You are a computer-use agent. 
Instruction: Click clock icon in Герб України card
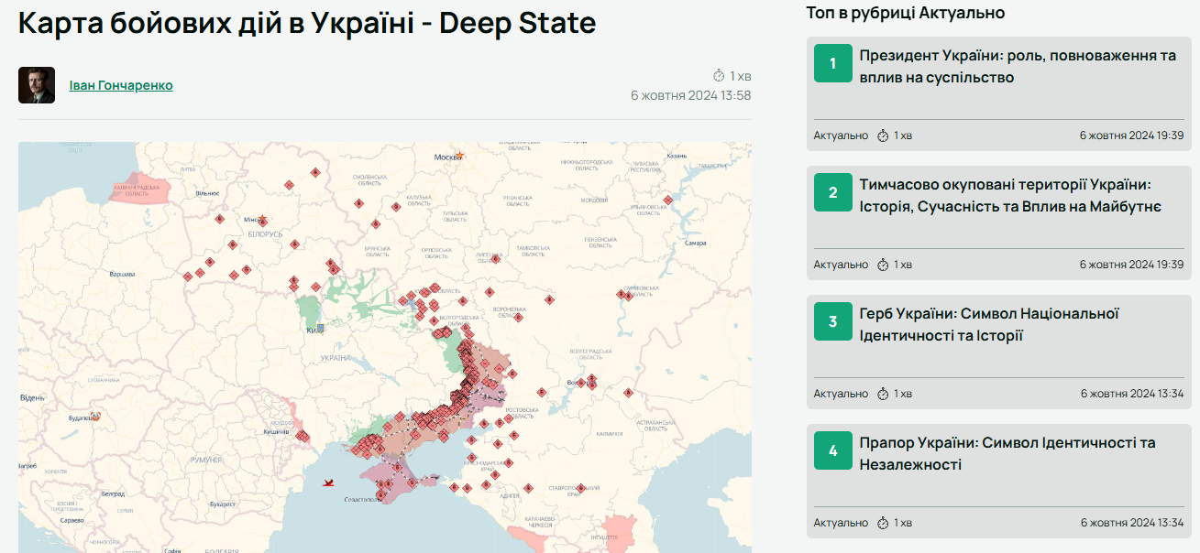point(884,394)
